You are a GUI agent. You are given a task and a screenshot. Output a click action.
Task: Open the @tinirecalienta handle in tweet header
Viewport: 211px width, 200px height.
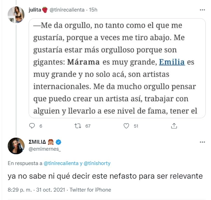click(67, 10)
